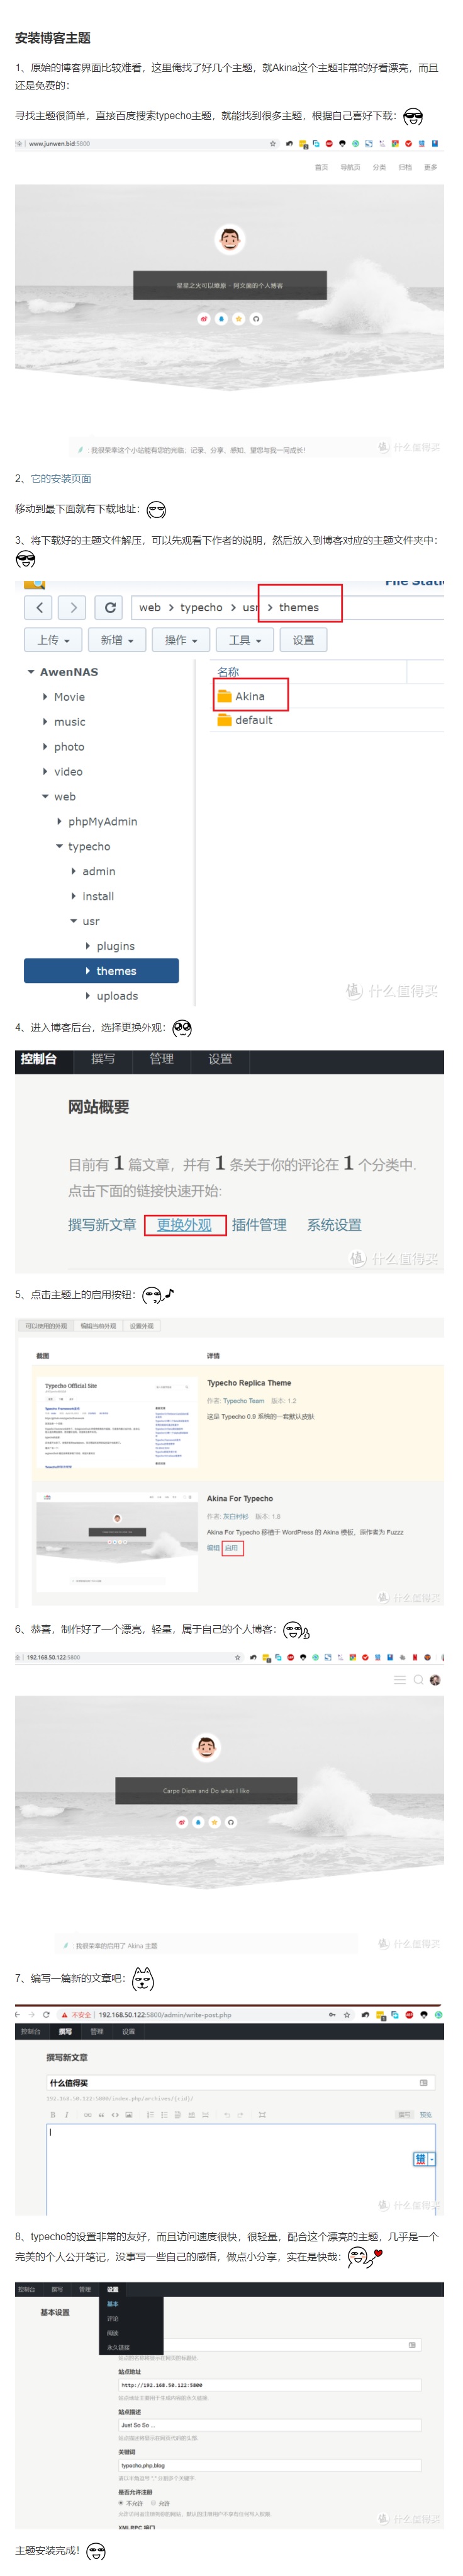Open the default folder in the file list
The width and height of the screenshot is (463, 2576).
(245, 721)
